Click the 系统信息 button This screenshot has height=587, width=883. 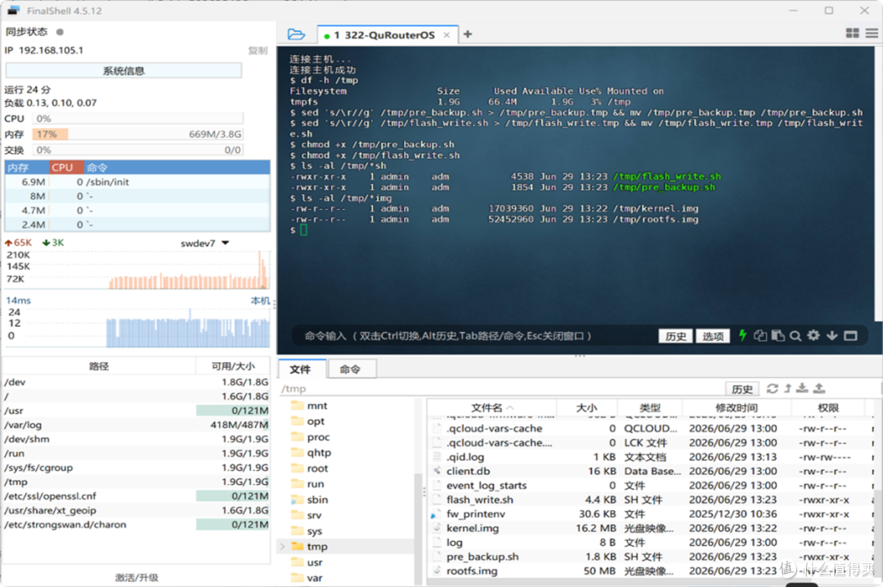[123, 70]
